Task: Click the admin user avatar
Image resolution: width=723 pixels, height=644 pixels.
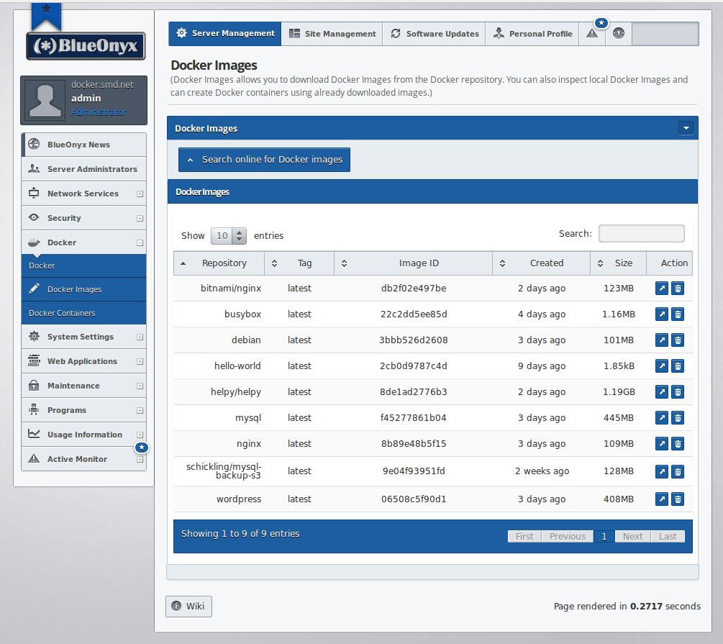Action: tap(45, 100)
